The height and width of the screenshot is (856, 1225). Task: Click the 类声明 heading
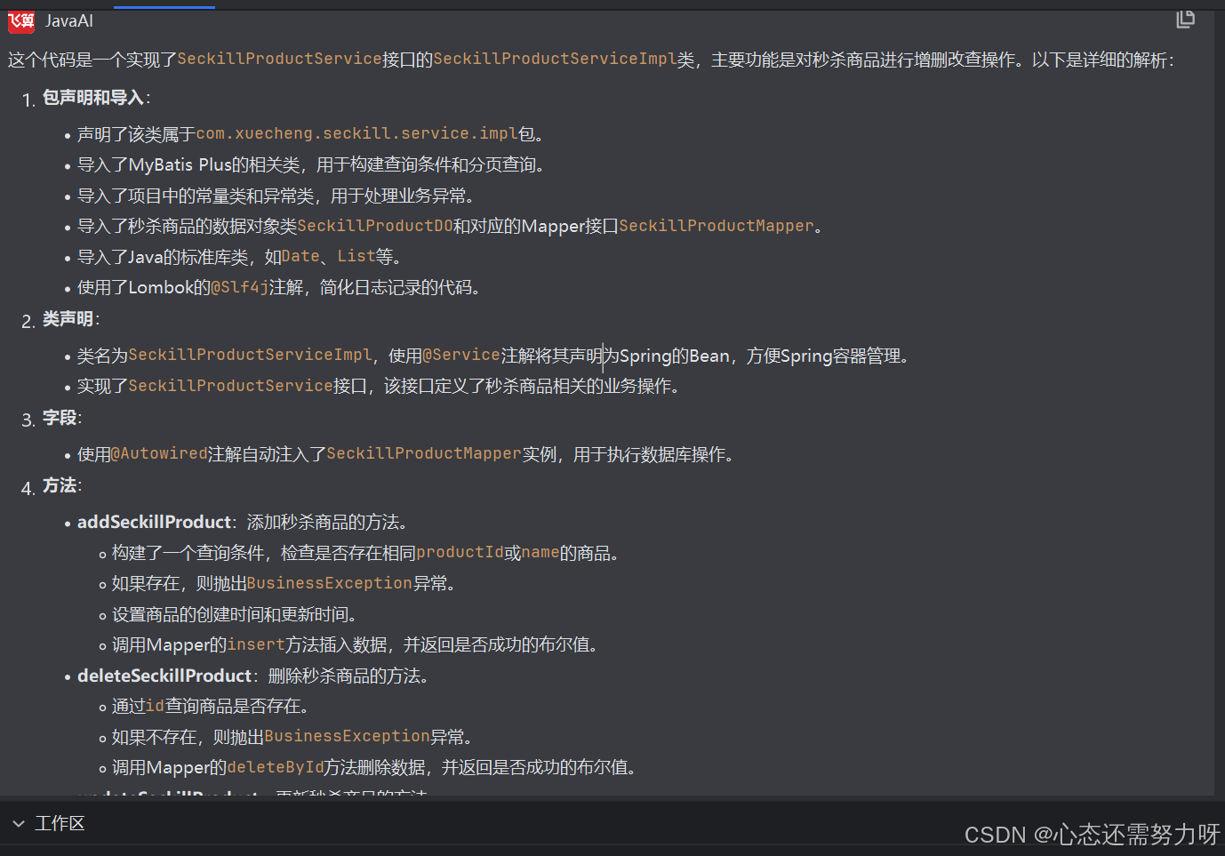(x=68, y=319)
